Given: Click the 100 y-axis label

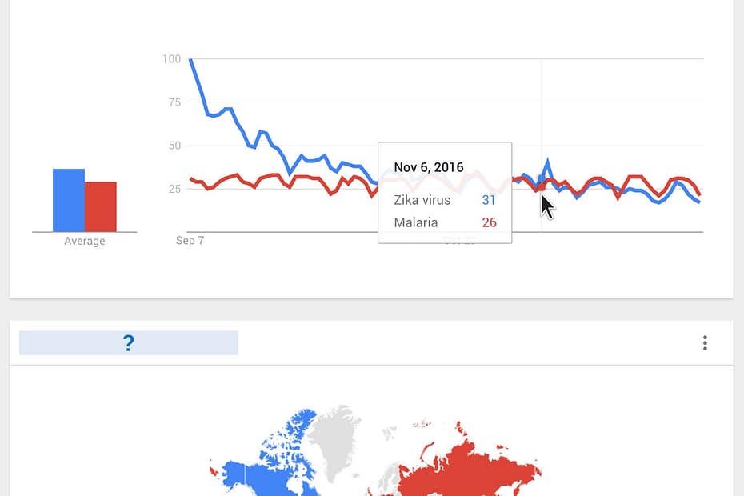Looking at the screenshot, I should (x=171, y=58).
